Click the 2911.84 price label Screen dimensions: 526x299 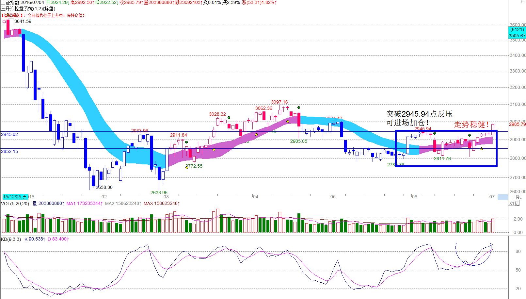tap(179, 135)
